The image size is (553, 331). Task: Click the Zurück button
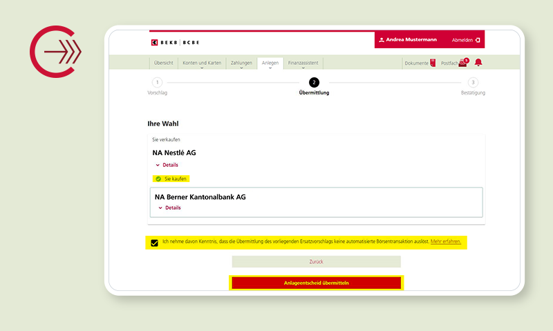point(316,262)
